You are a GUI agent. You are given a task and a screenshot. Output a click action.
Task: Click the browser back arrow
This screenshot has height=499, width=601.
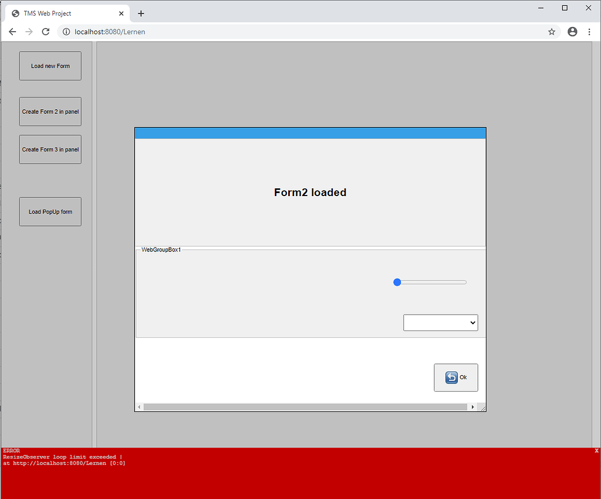[12, 32]
